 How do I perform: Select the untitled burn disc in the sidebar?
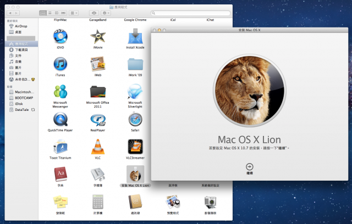pyautogui.click(x=21, y=79)
